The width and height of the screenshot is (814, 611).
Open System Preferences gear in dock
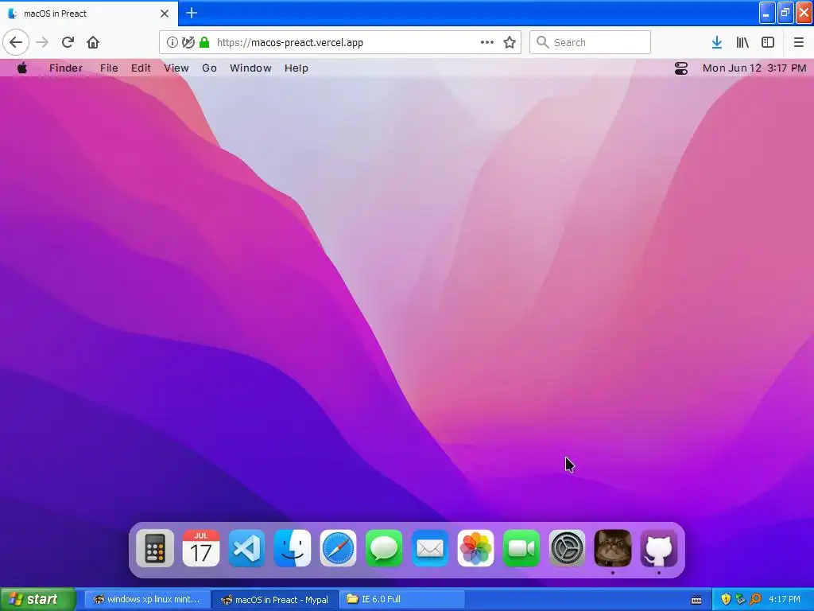coord(567,548)
